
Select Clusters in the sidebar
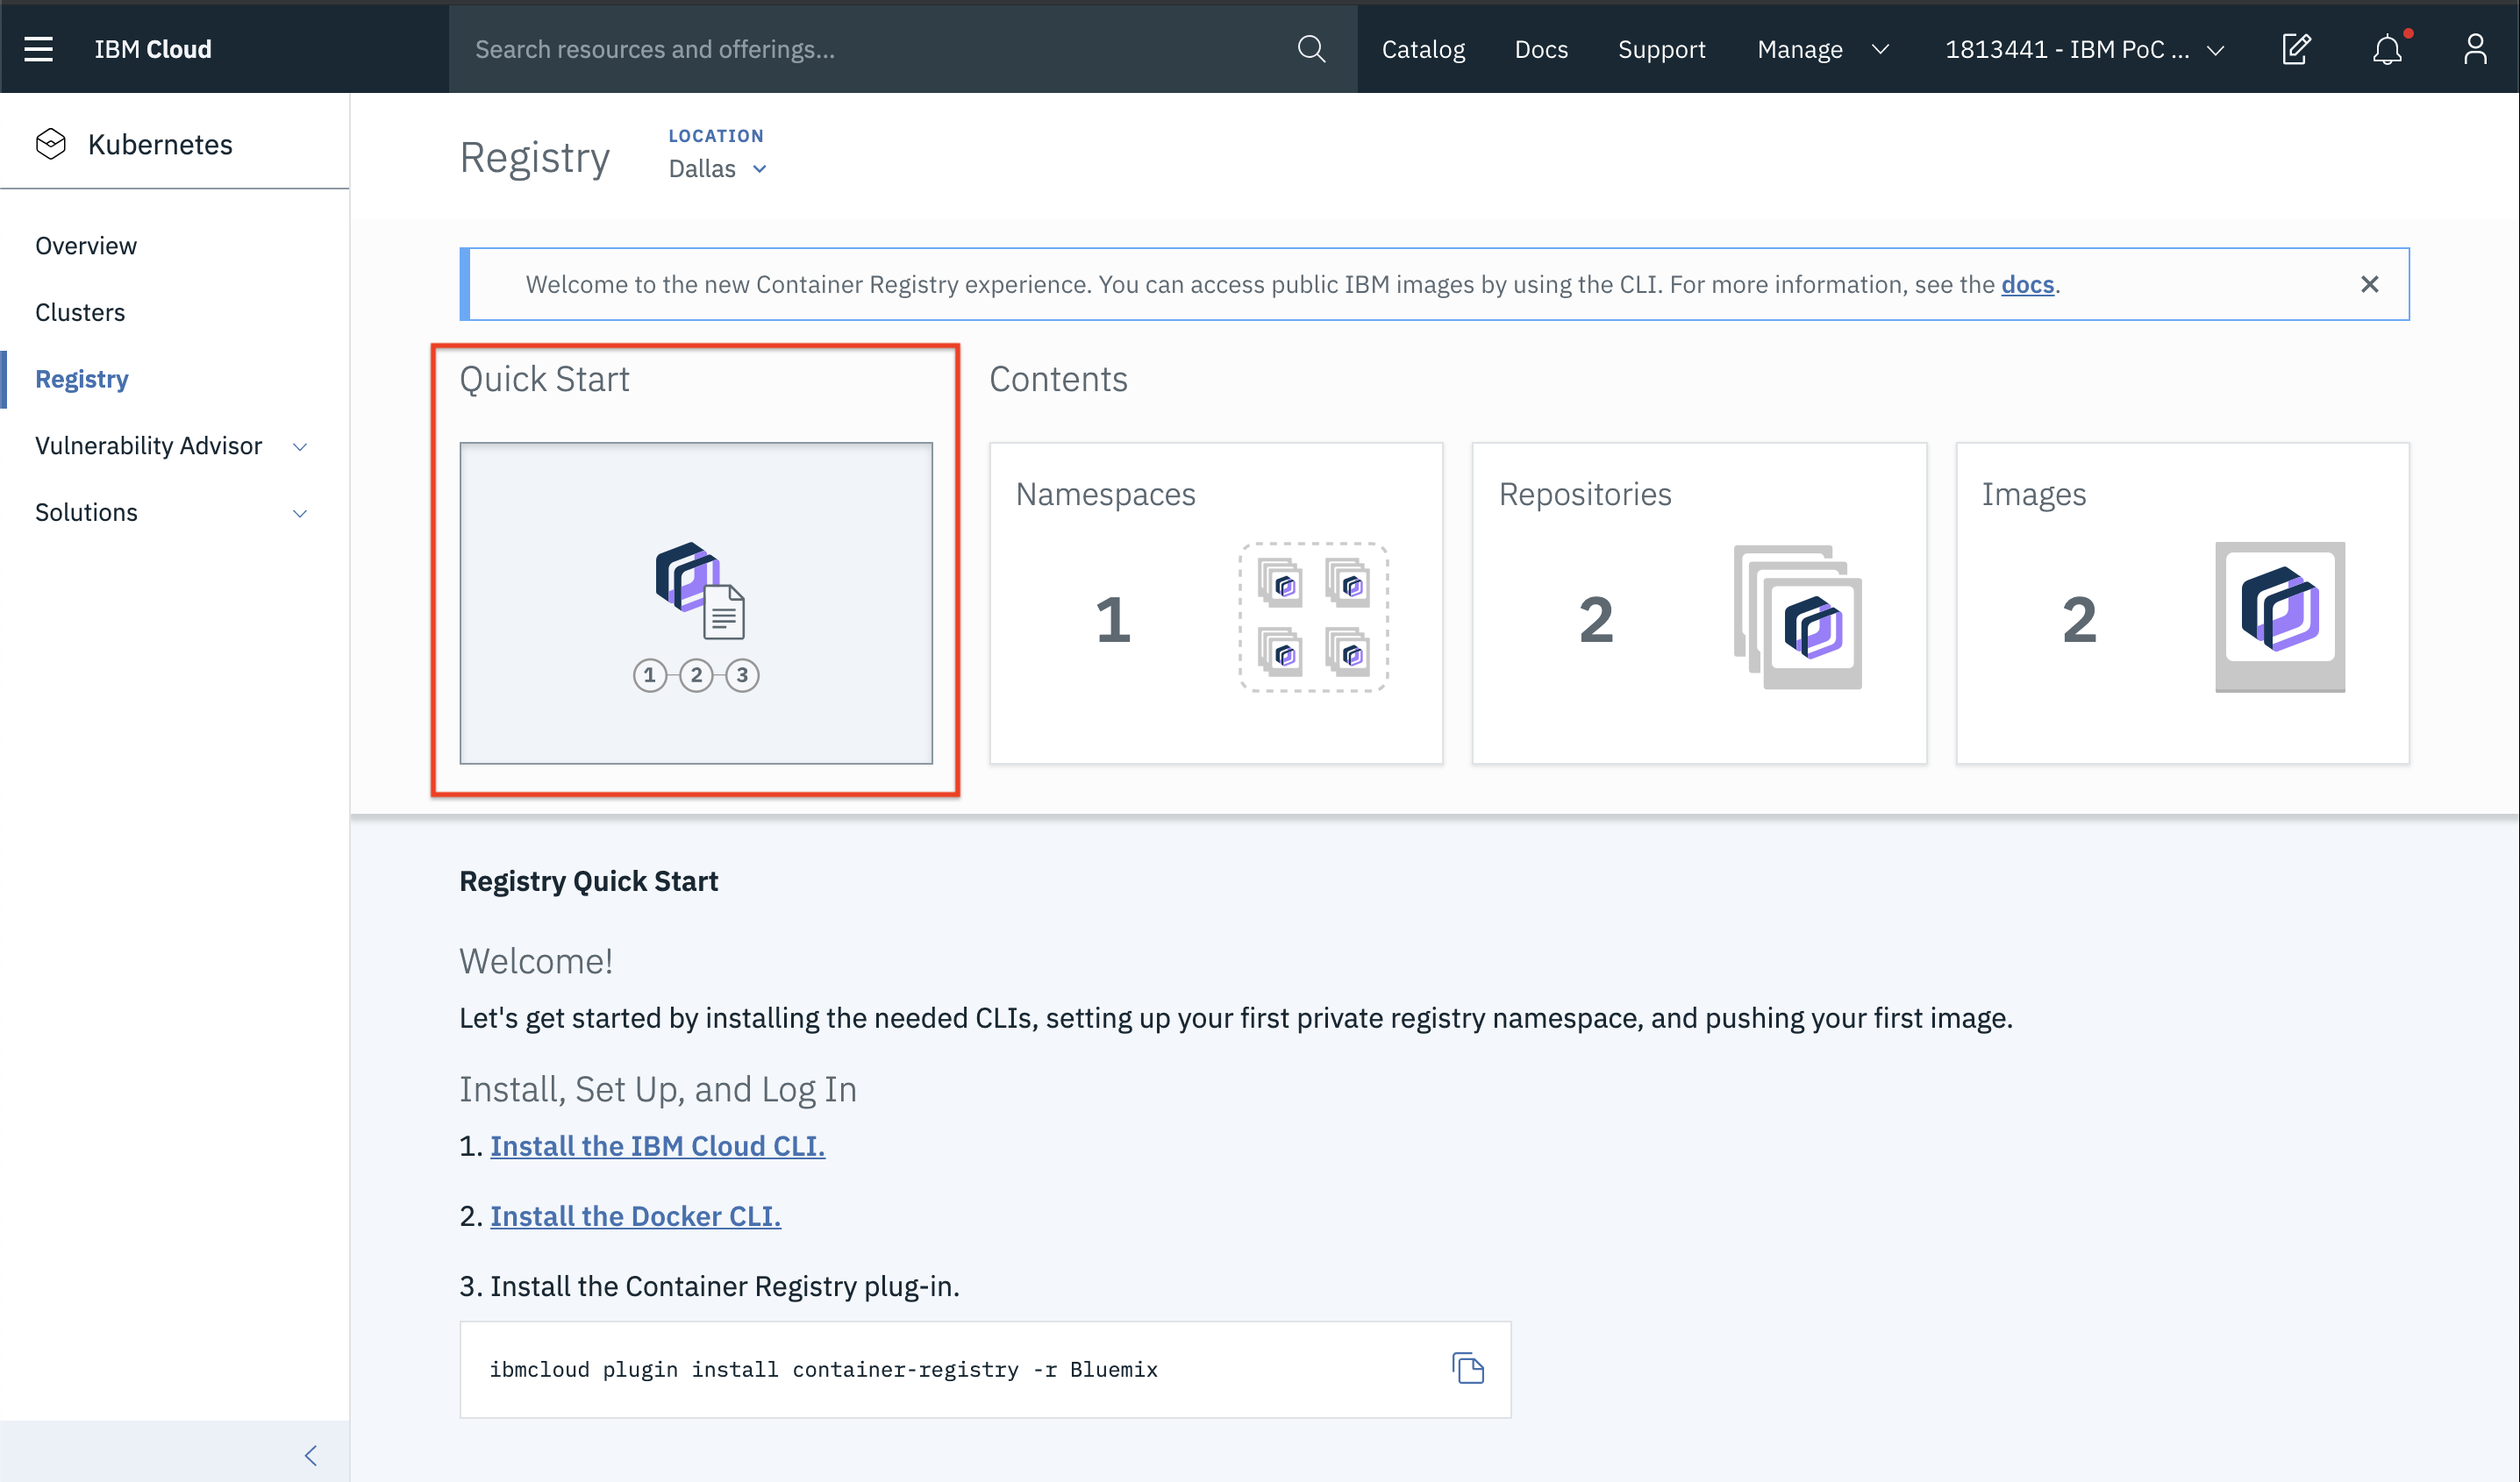(80, 312)
